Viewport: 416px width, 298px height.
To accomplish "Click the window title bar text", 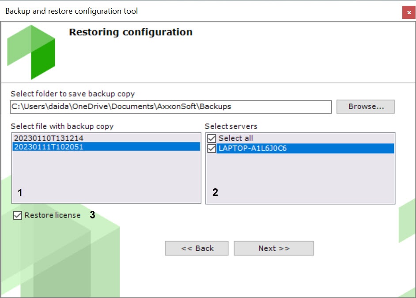I will click(72, 11).
